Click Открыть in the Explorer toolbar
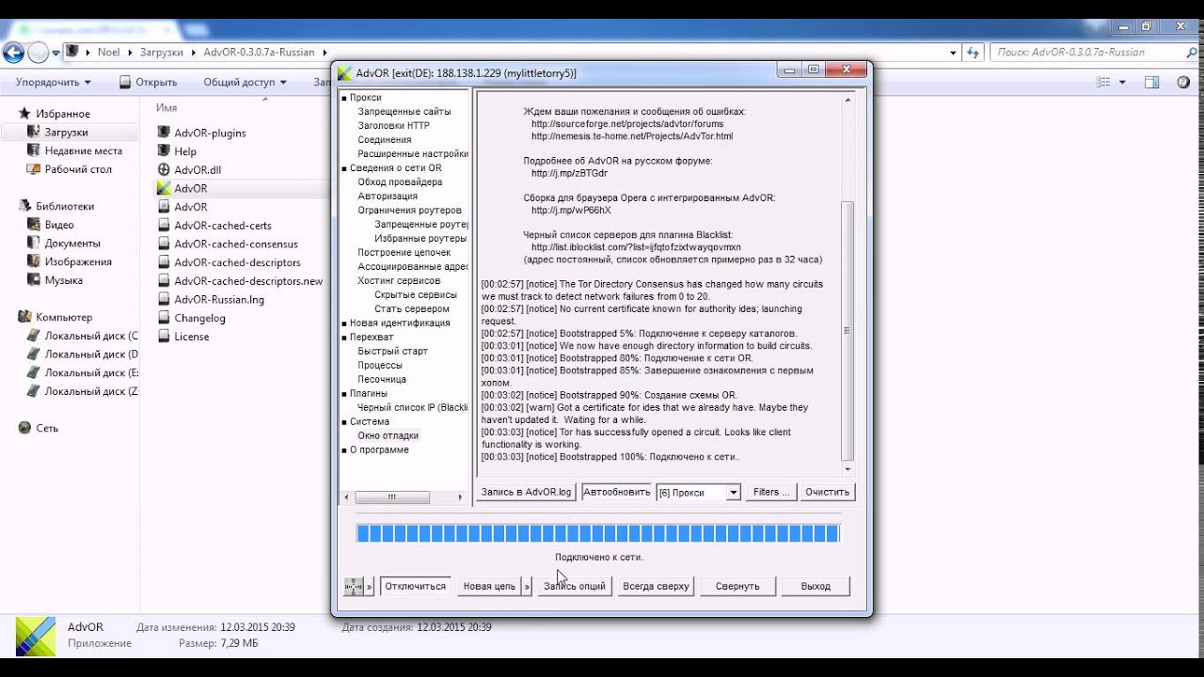1204x677 pixels. click(149, 83)
